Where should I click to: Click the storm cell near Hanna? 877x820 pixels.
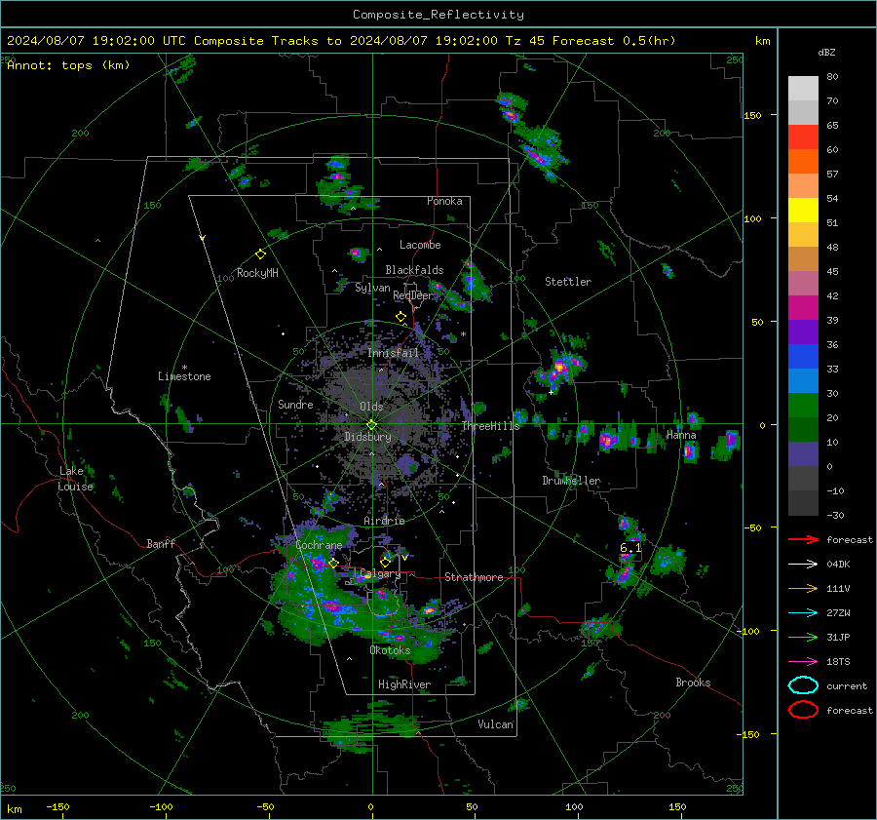pos(690,450)
